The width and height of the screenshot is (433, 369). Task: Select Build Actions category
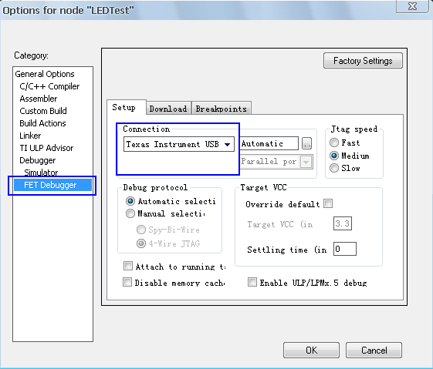(42, 123)
